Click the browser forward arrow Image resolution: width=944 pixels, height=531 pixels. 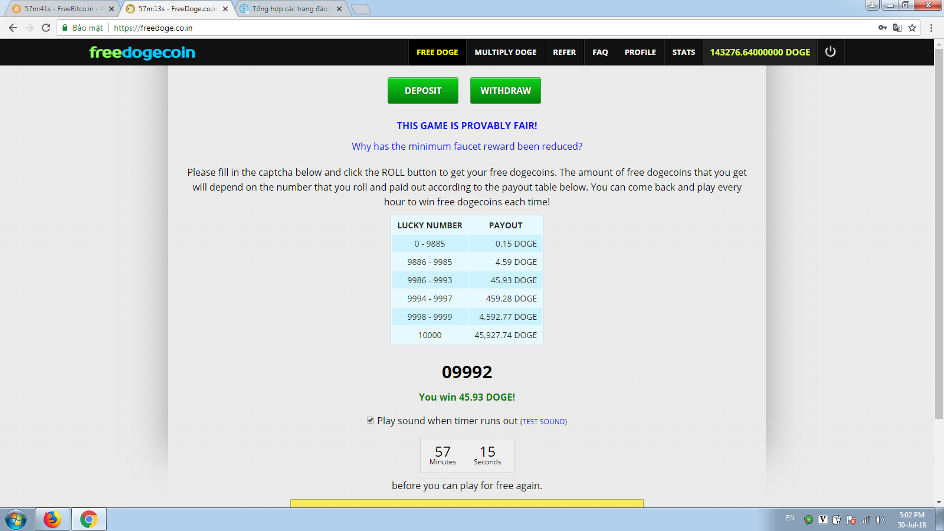[x=29, y=28]
